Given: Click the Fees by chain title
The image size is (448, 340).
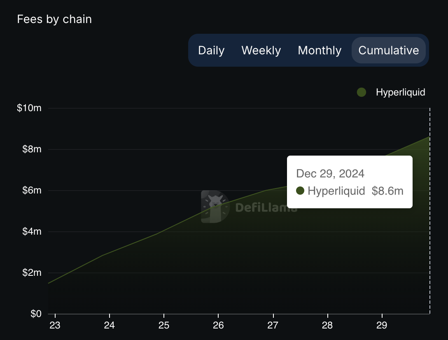Looking at the screenshot, I should coord(54,19).
